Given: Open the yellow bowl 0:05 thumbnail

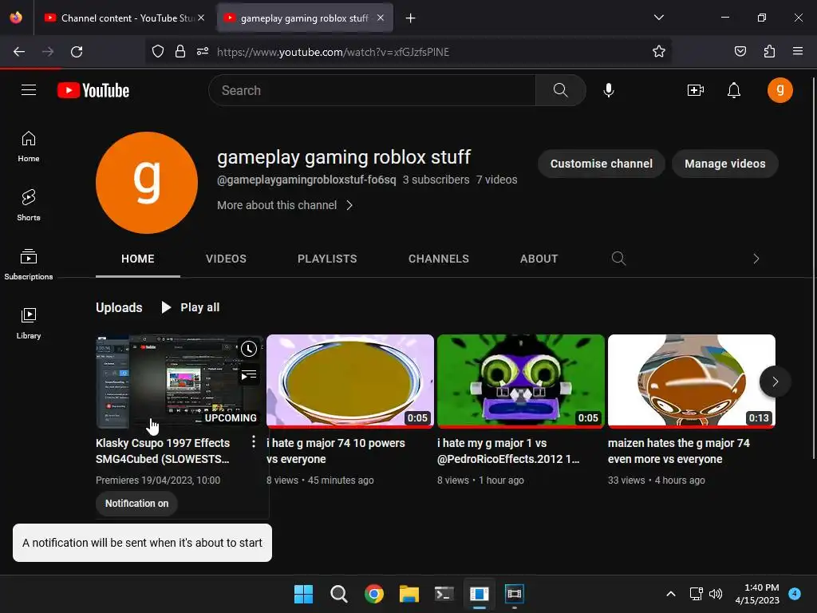Looking at the screenshot, I should tap(350, 381).
